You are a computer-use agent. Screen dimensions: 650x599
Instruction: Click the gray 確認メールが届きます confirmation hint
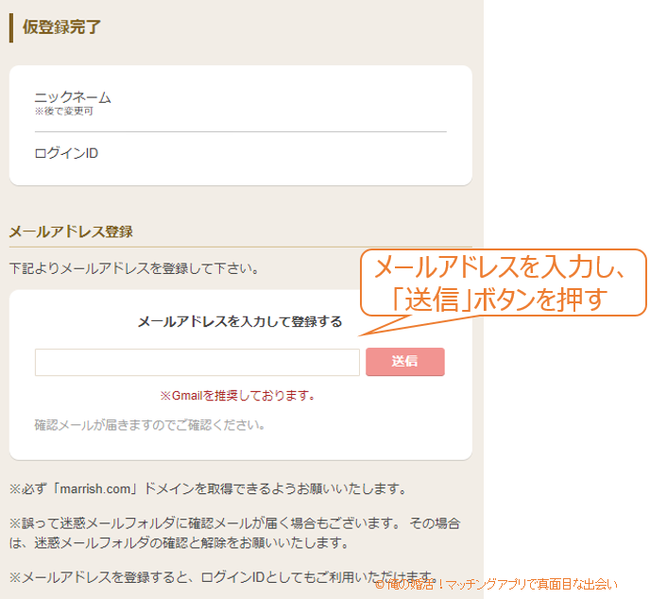tap(149, 425)
